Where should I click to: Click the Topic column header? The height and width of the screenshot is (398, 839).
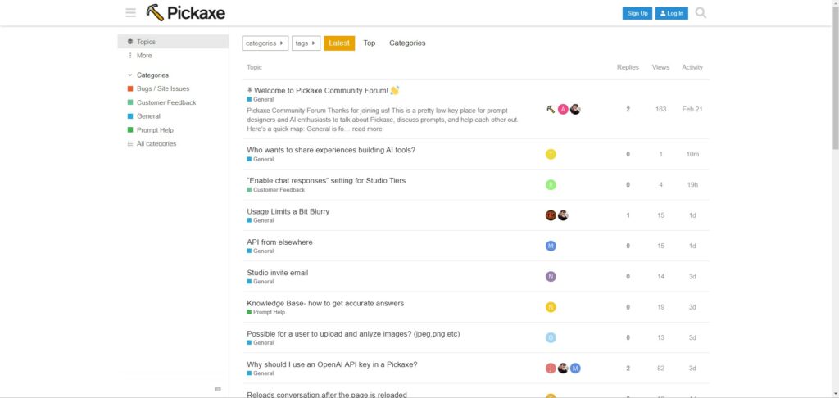(x=254, y=67)
